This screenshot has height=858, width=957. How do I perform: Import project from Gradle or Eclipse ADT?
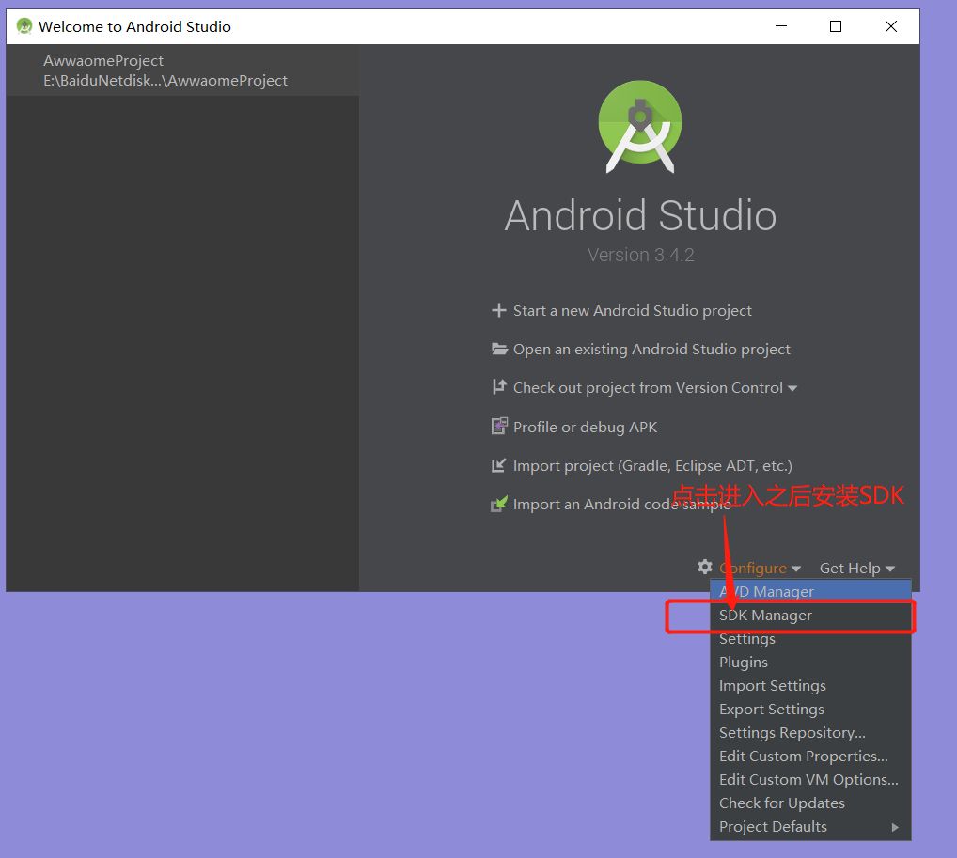click(x=652, y=465)
